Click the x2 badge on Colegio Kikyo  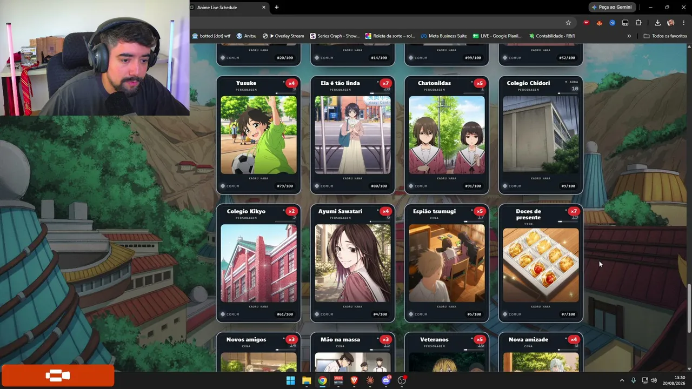click(x=291, y=211)
